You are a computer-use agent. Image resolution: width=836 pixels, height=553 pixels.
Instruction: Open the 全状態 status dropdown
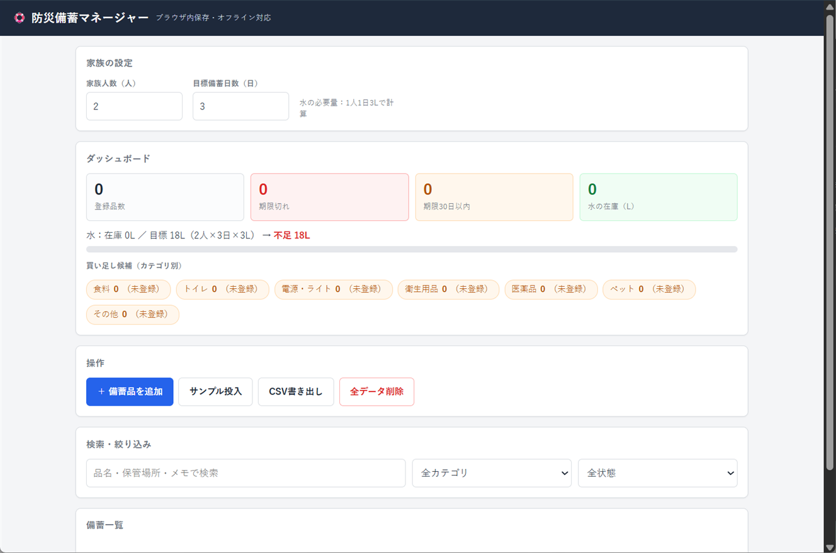click(x=658, y=473)
